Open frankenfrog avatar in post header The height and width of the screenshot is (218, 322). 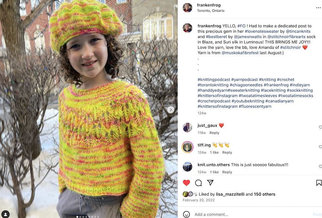coord(188,8)
